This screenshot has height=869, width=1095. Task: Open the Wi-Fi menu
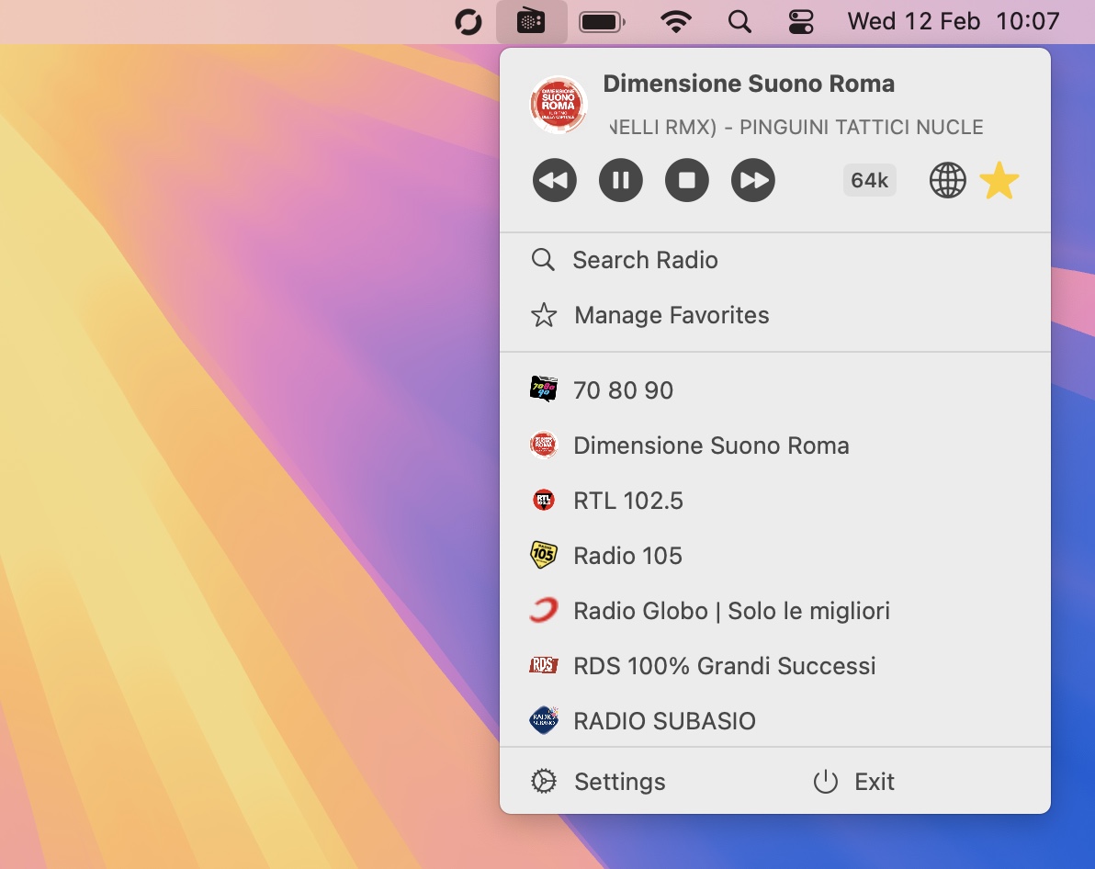(676, 22)
